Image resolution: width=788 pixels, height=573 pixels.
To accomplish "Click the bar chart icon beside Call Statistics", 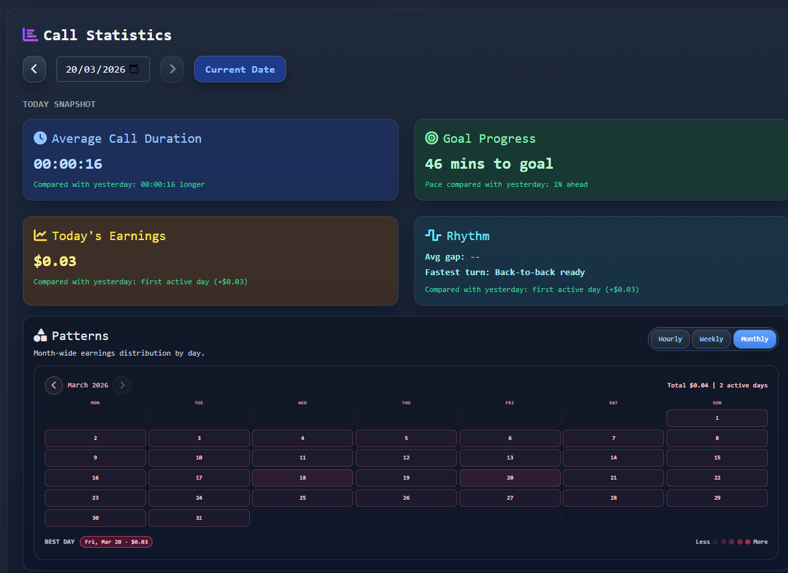I will [x=30, y=34].
